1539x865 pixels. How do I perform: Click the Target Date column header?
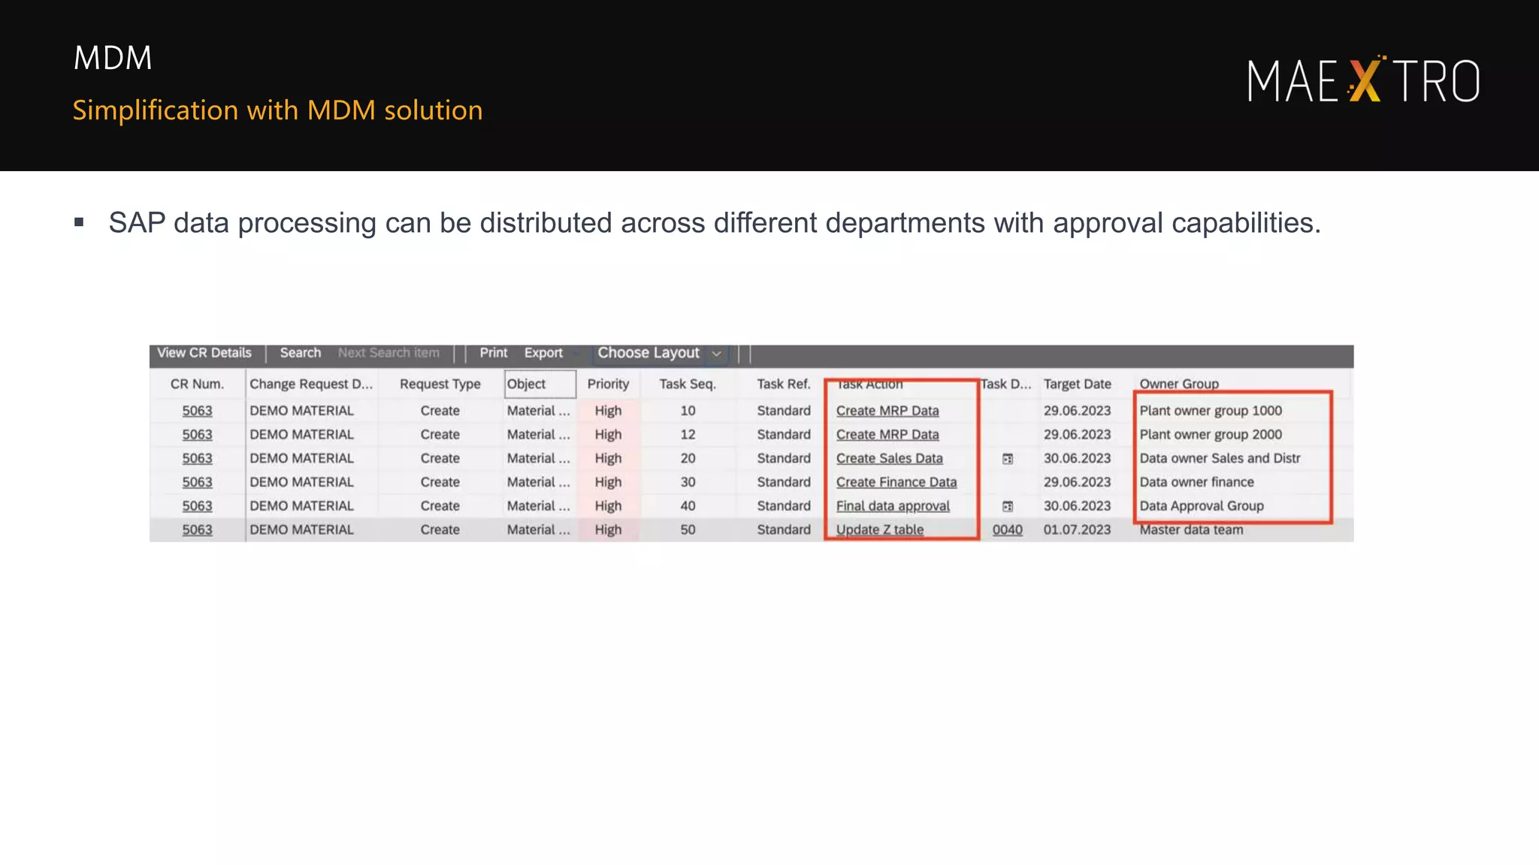coord(1077,384)
